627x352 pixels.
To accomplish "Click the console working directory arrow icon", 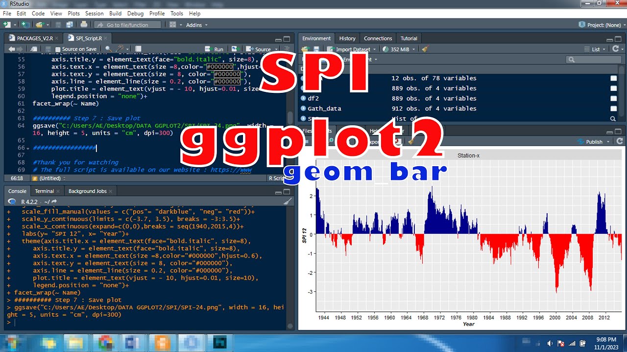I will pyautogui.click(x=54, y=201).
